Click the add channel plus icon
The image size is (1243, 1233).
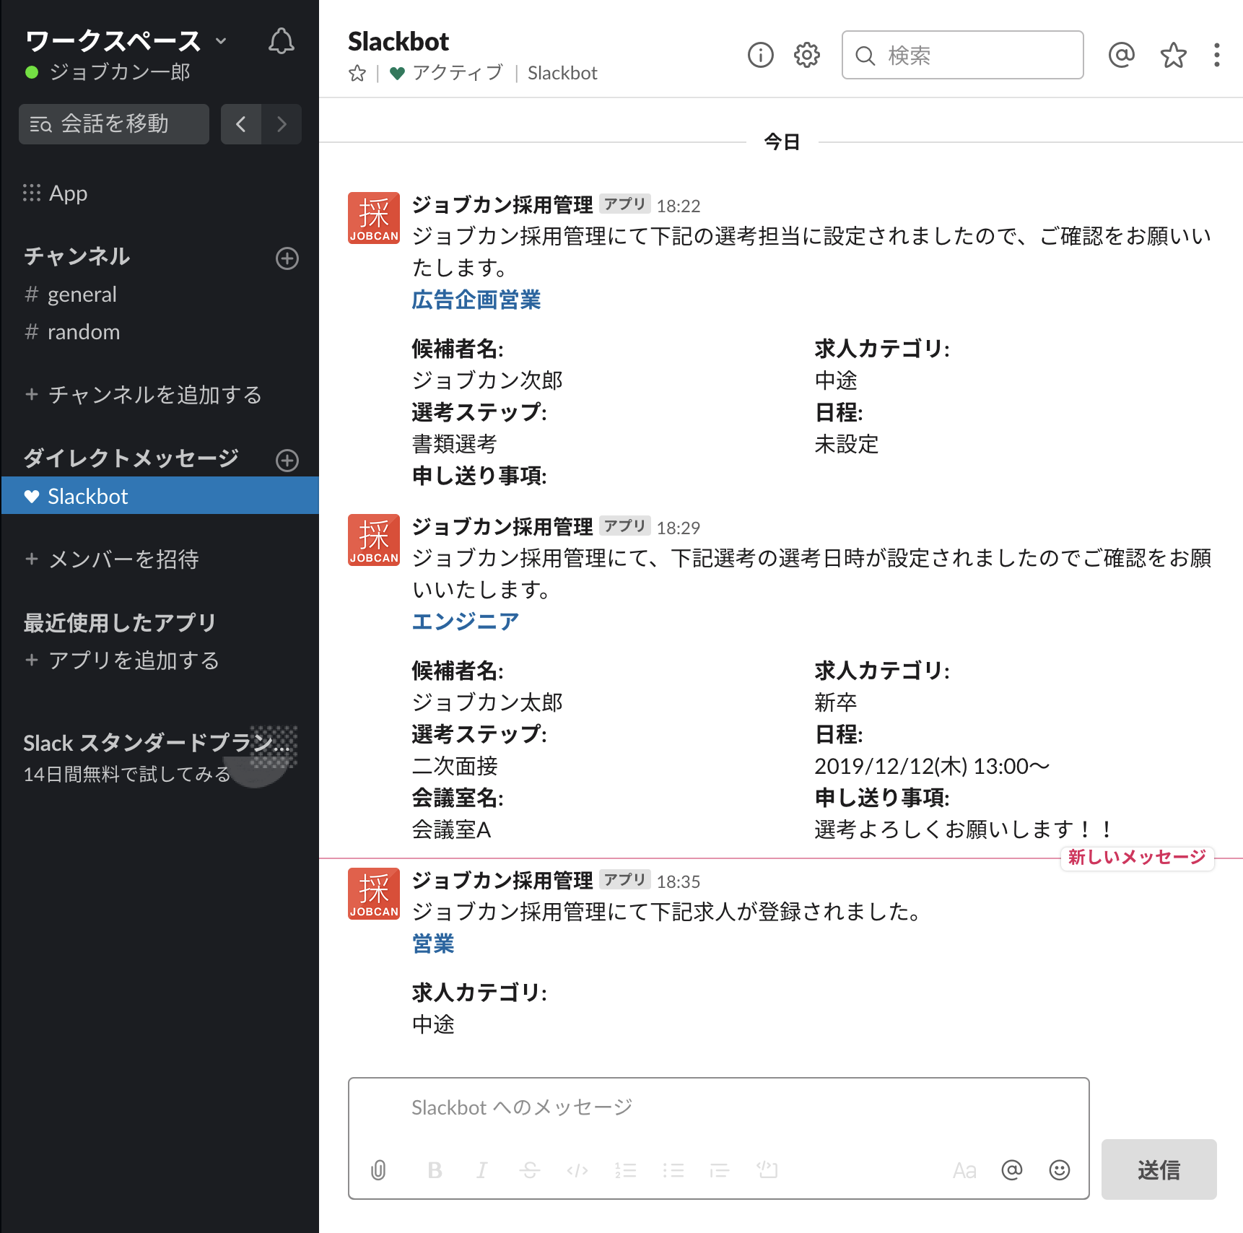click(x=287, y=258)
